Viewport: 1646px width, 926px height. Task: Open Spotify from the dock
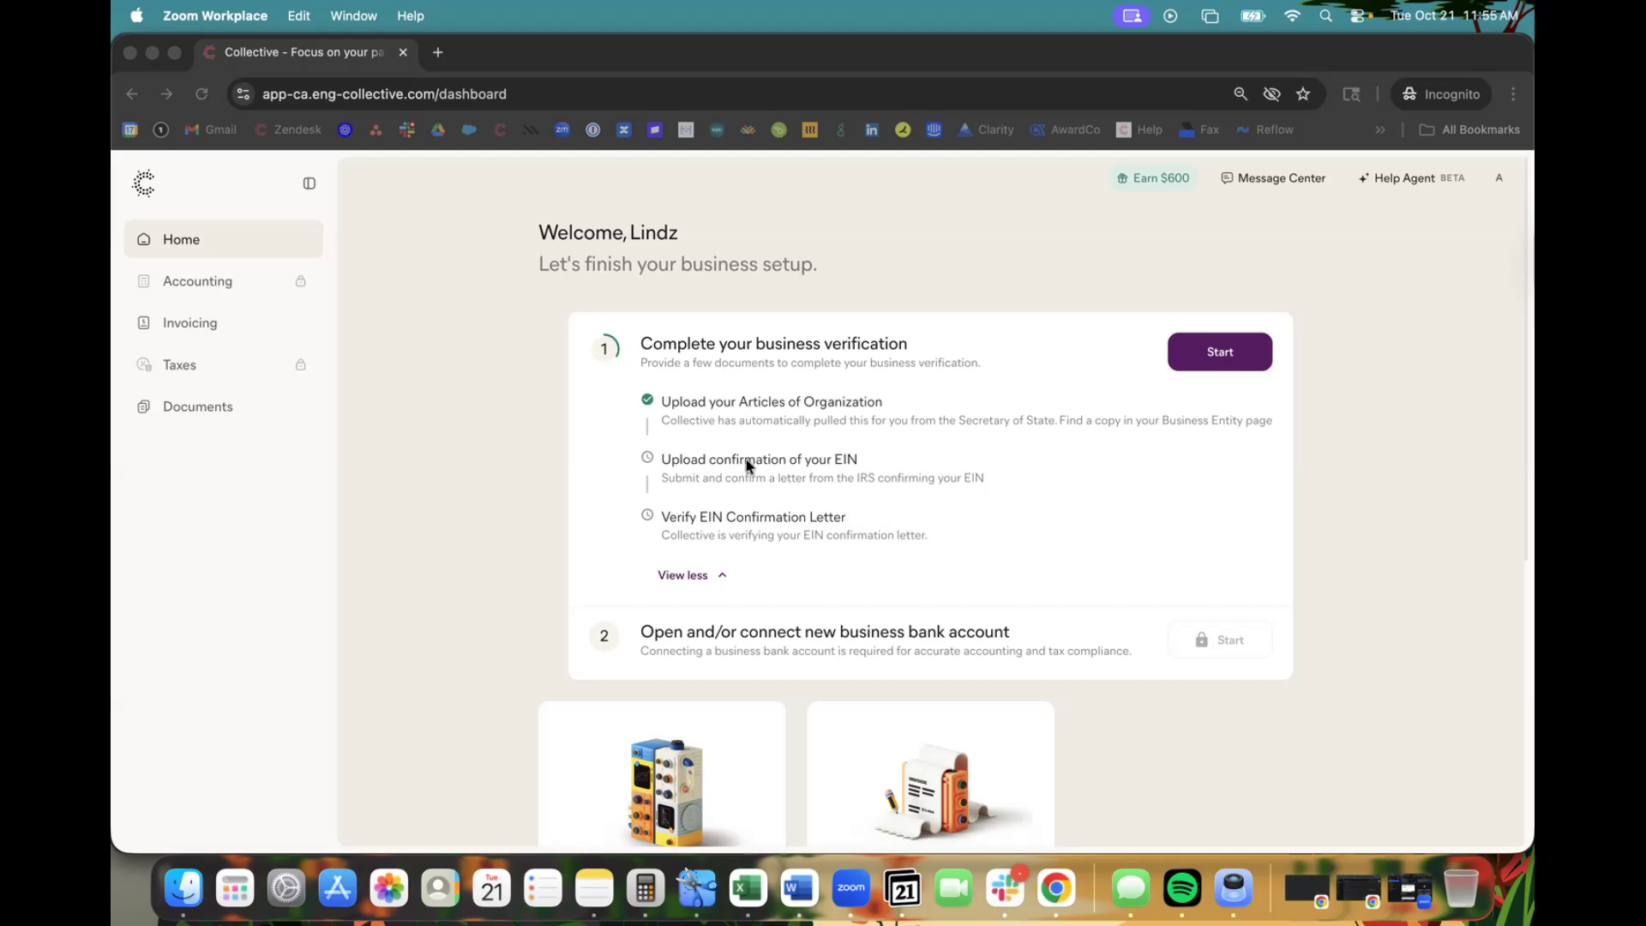coord(1182,888)
